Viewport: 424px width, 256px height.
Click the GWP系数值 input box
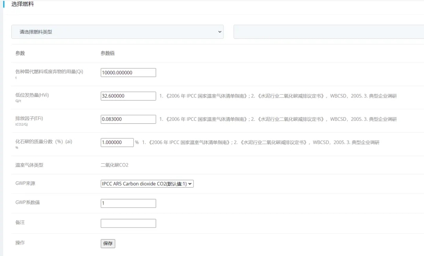(128, 203)
